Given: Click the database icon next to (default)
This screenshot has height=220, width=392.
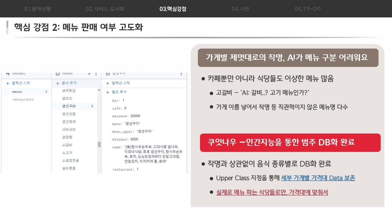Looking at the screenshot, I should coord(8,74).
